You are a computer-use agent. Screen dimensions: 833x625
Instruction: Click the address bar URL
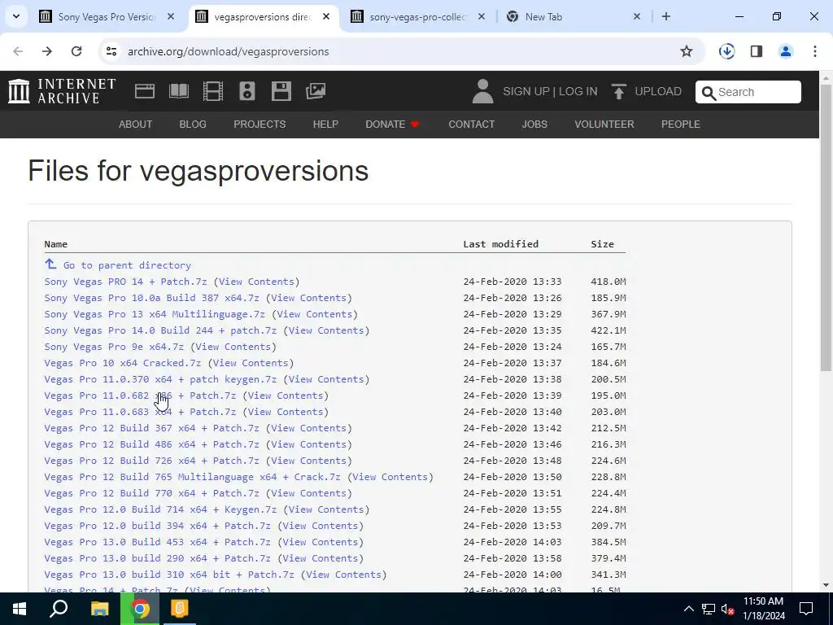(229, 51)
